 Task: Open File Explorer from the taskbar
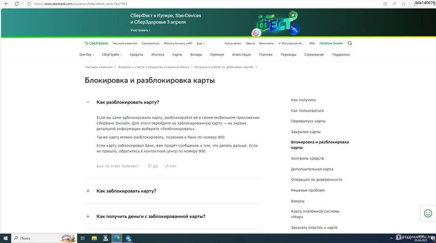(x=94, y=238)
